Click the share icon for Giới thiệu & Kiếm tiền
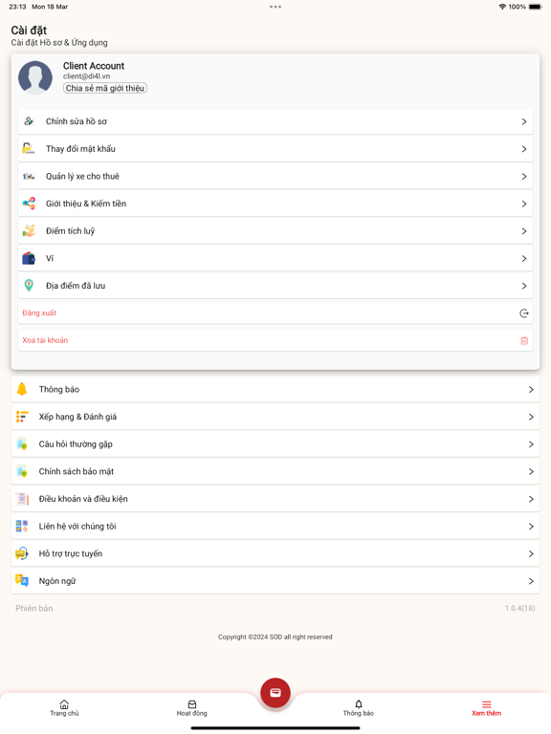Screen dimensions: 551x734 (29, 204)
